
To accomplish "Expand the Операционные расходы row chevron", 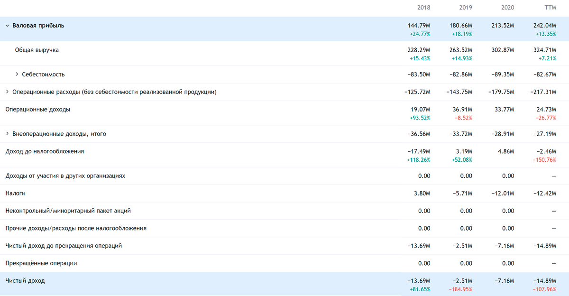I will (7, 92).
